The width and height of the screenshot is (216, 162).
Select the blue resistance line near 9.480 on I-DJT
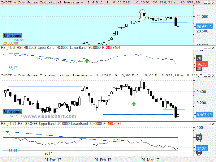pos(82,87)
